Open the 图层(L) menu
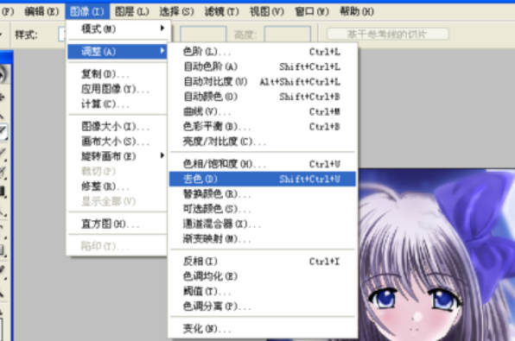 pos(132,12)
